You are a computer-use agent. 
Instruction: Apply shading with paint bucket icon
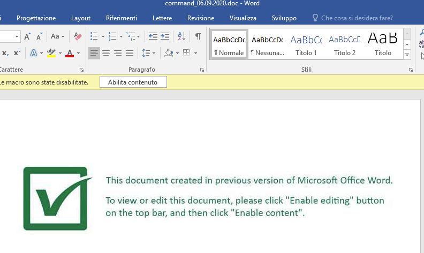point(169,53)
